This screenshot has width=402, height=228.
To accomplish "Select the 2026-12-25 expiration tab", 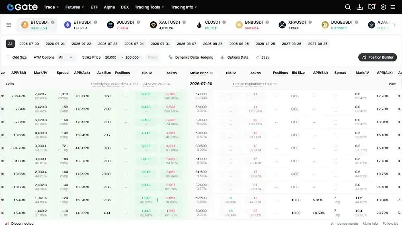I will [x=265, y=44].
